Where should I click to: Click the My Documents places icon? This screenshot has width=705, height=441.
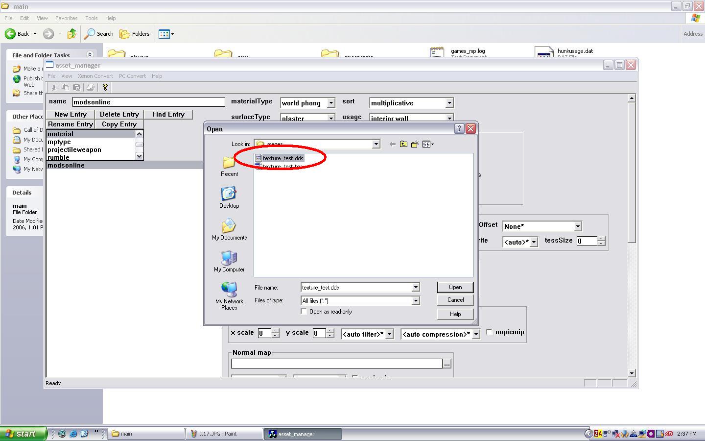(x=229, y=229)
